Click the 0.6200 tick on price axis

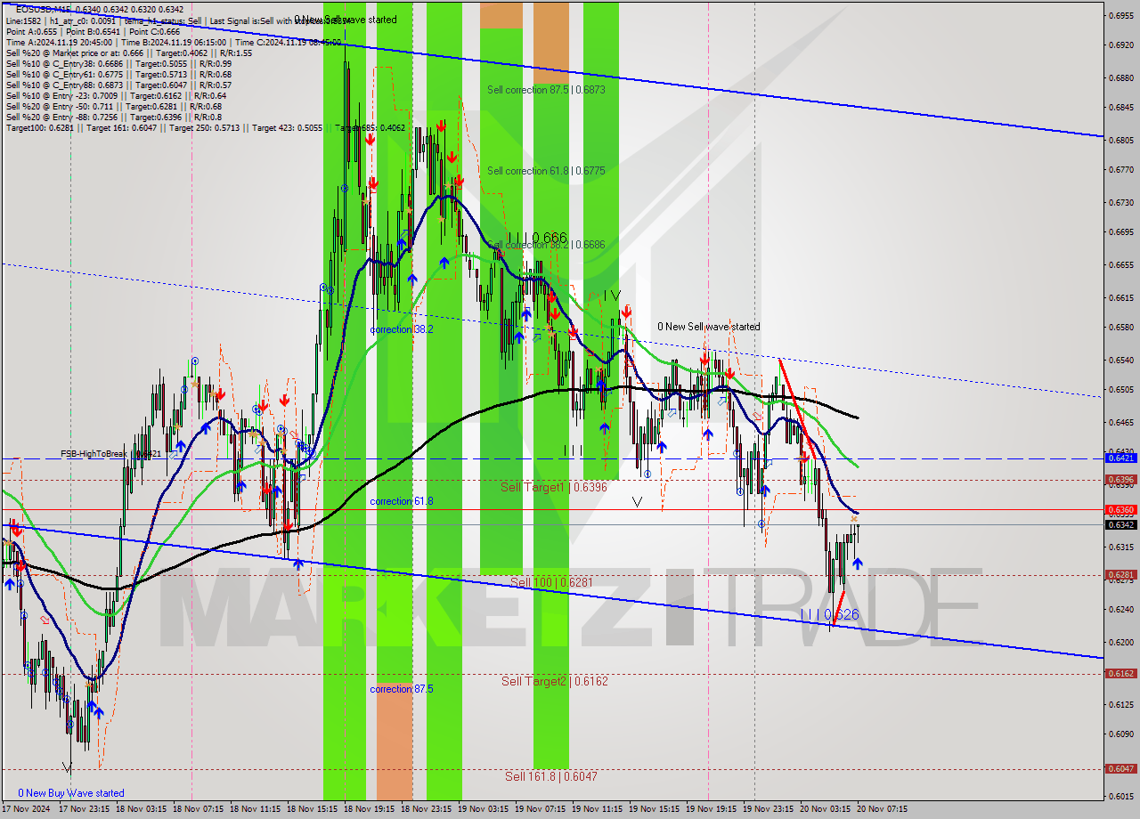coord(1120,642)
